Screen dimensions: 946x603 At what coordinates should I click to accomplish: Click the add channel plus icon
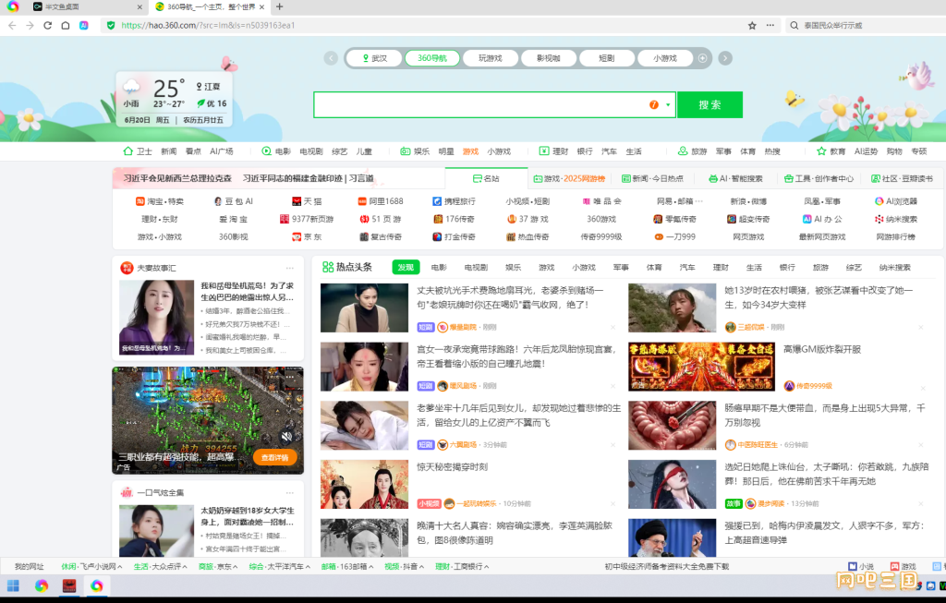(702, 58)
